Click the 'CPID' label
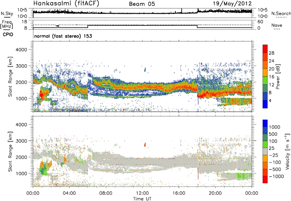Image resolution: width=291 pixels, height=201 pixels. [8, 34]
